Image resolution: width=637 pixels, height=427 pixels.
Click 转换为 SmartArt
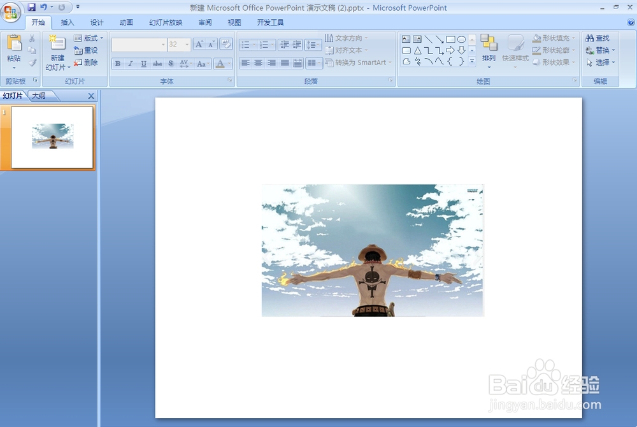358,62
